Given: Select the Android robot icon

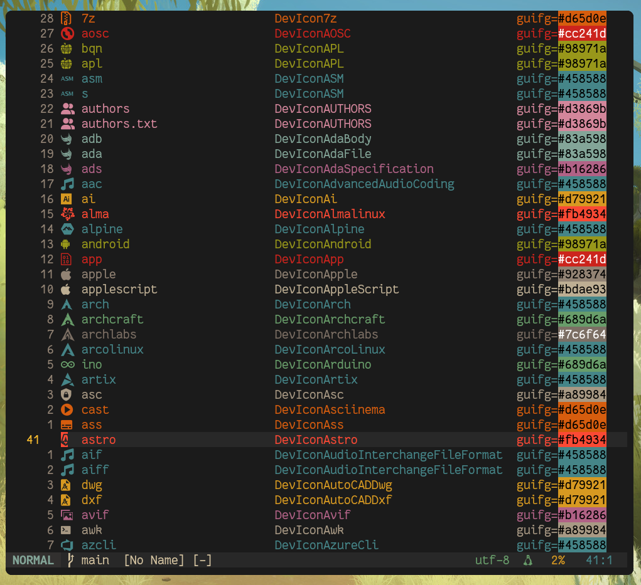Looking at the screenshot, I should click(x=67, y=245).
